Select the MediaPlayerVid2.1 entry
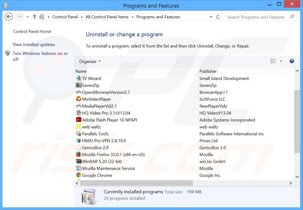The height and width of the screenshot is (210, 303). pos(99,106)
